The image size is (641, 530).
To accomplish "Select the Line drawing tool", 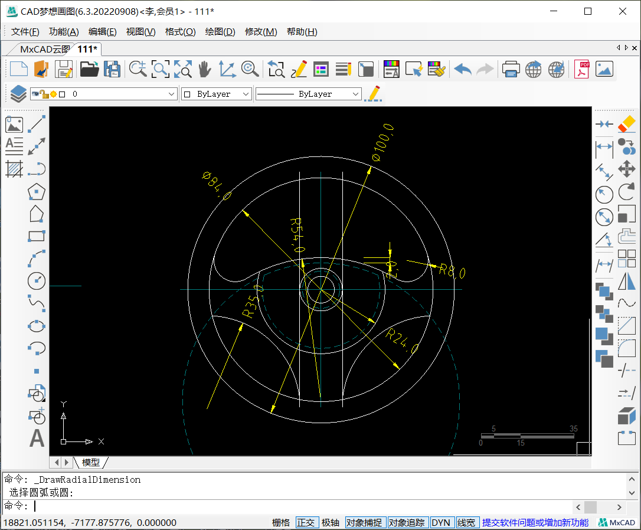I will pyautogui.click(x=37, y=124).
